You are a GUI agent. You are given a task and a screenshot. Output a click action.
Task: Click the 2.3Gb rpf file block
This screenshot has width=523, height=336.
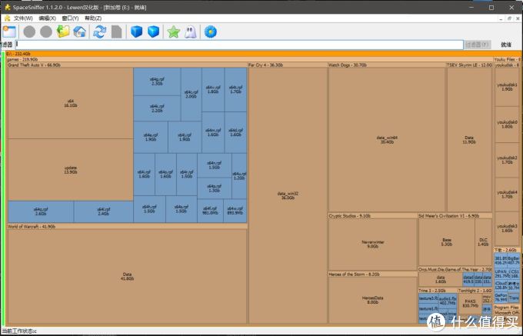coord(157,82)
